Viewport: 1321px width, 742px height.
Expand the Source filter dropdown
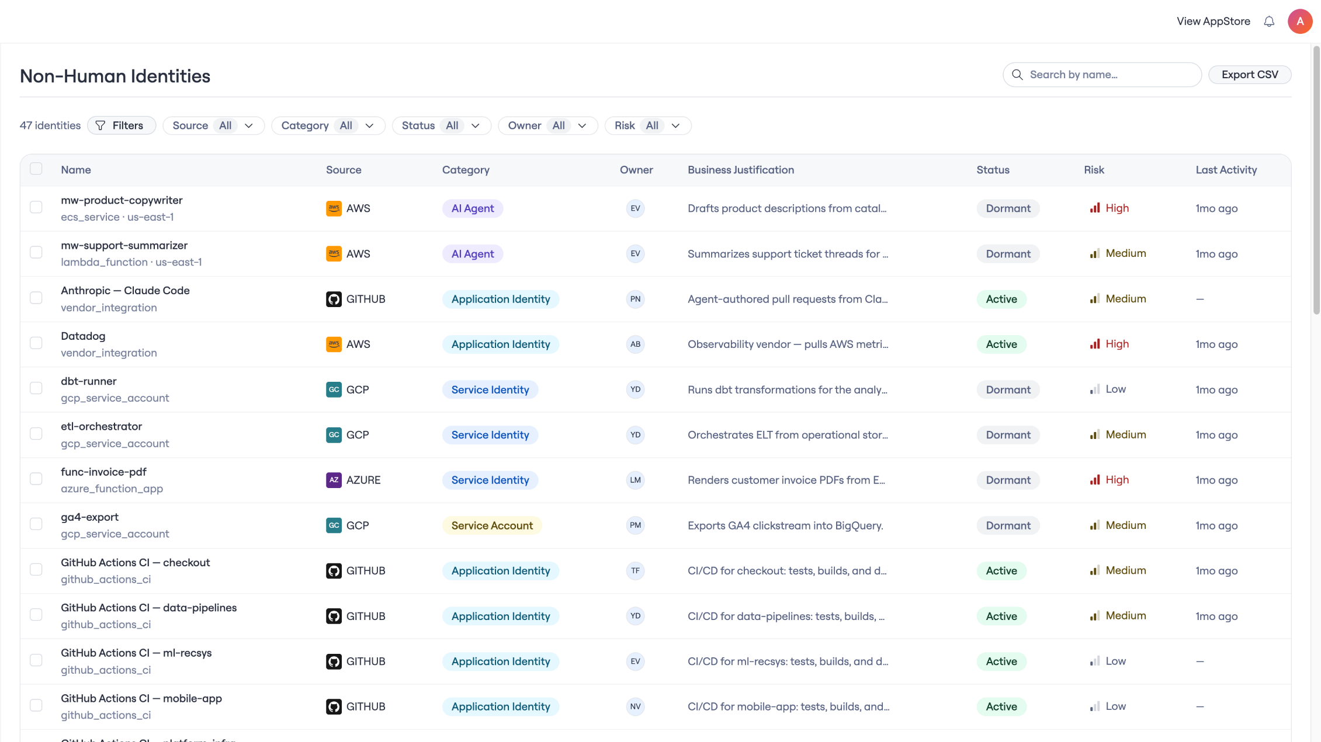point(213,126)
